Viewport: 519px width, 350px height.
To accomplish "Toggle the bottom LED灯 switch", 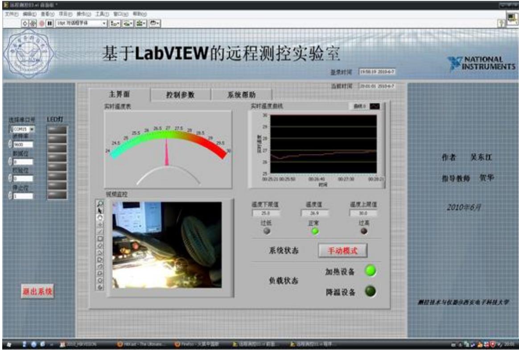I will click(x=57, y=195).
